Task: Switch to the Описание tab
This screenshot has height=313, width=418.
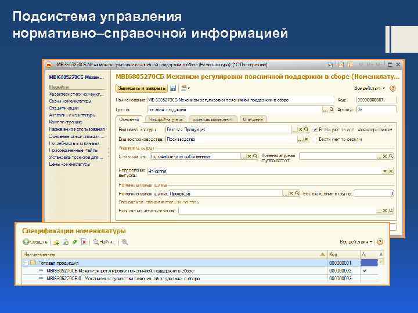Action: (253, 119)
